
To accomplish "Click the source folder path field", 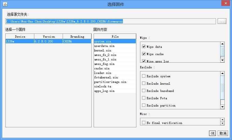I will click(x=111, y=21).
